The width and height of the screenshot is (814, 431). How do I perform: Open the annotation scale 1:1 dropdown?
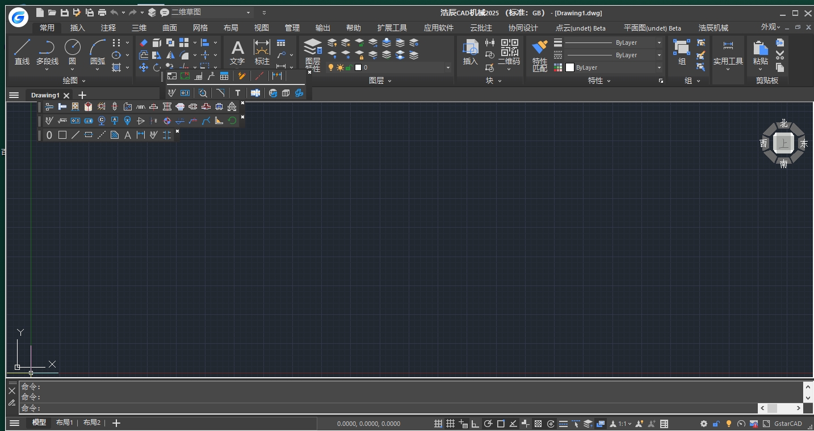coord(625,424)
